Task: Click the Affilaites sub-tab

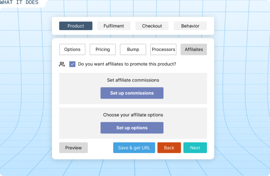Action: click(194, 50)
